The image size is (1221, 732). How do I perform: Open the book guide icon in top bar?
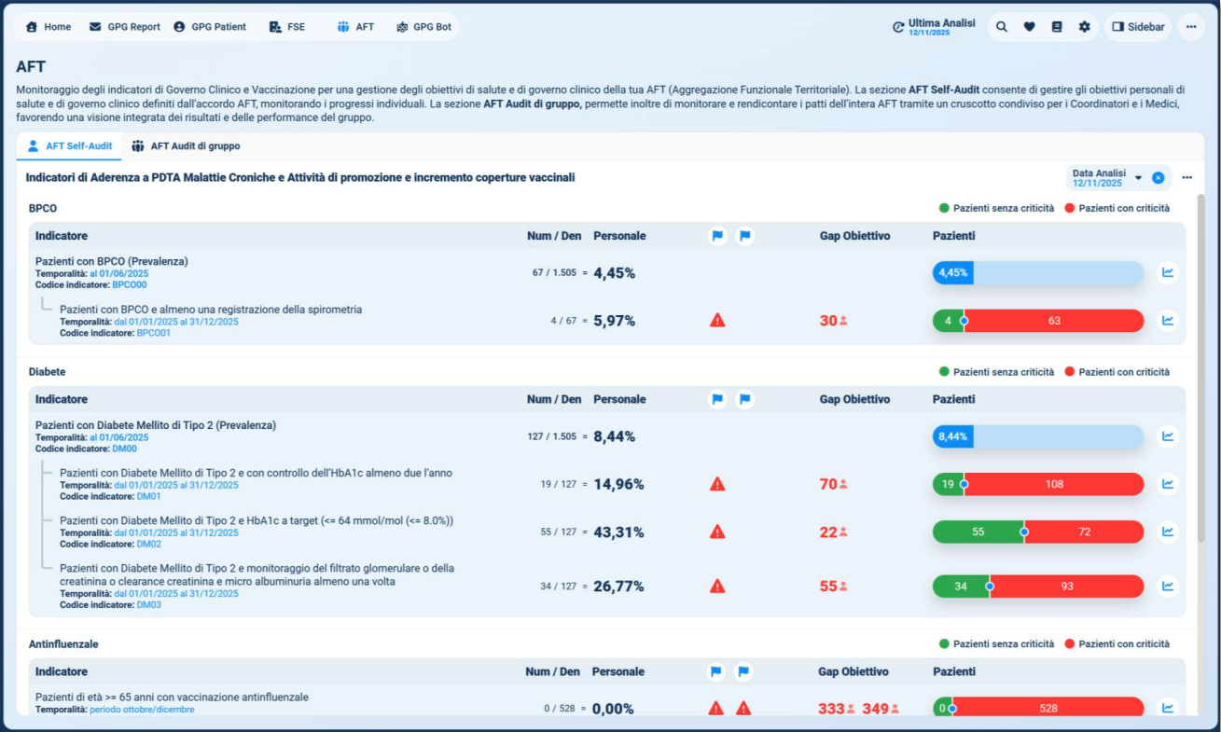[x=1057, y=27]
